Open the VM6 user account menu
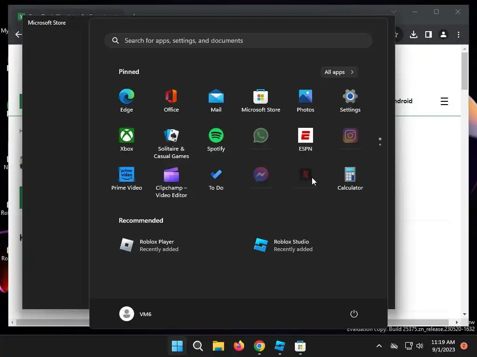The image size is (477, 357). (x=136, y=314)
